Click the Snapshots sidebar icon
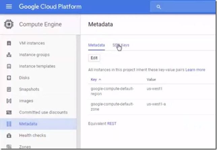 point(9,89)
